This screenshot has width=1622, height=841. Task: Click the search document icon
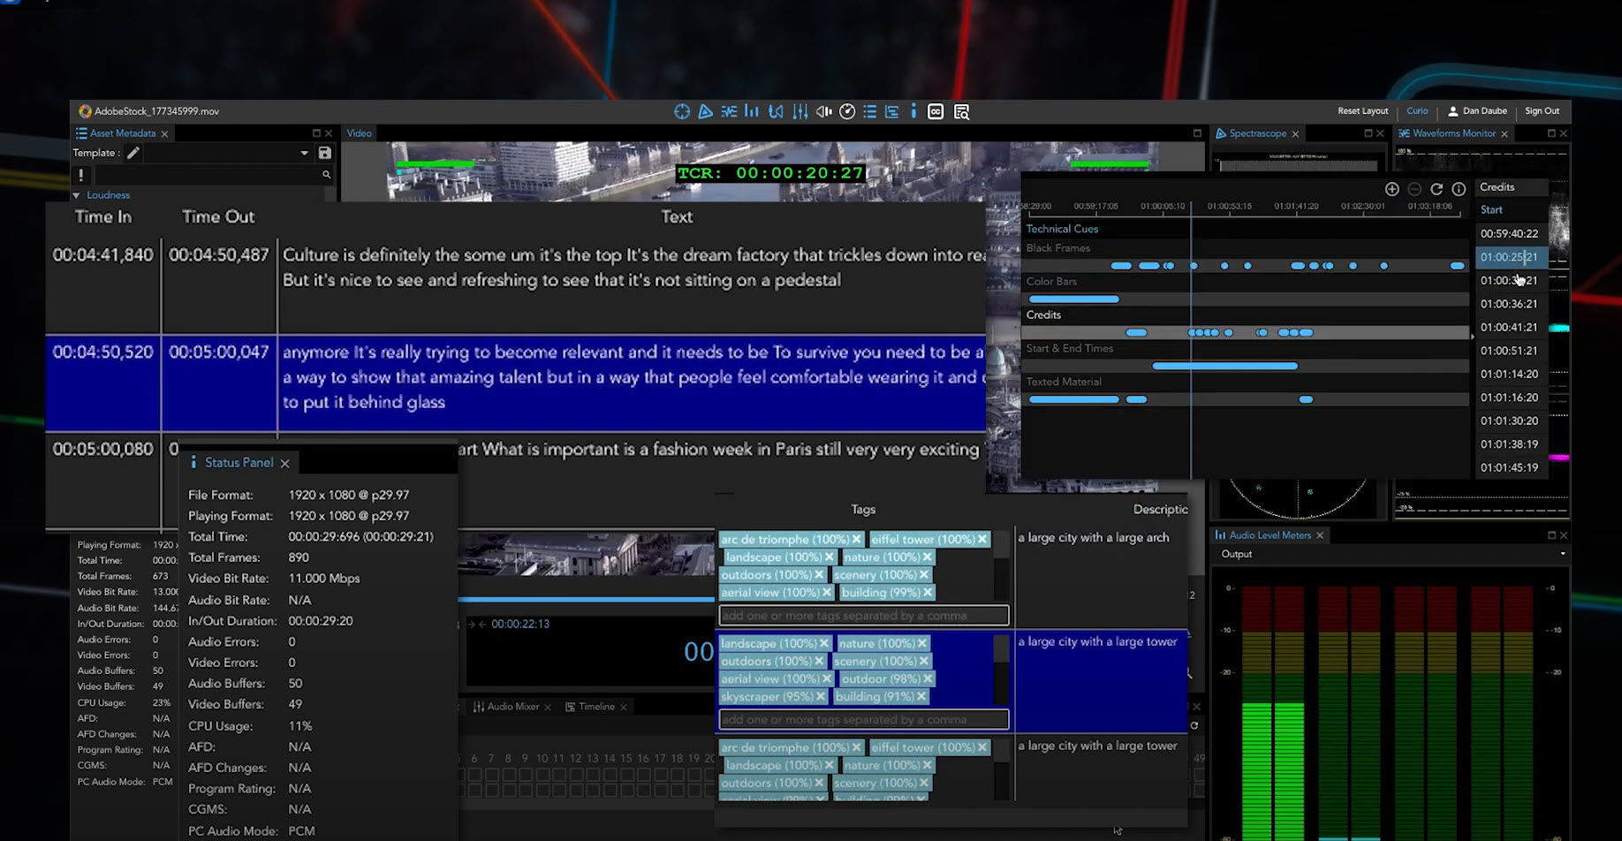pos(961,111)
